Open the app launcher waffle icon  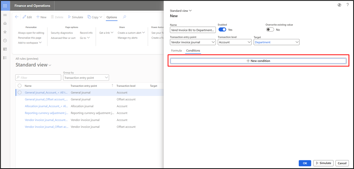(x=5, y=6)
